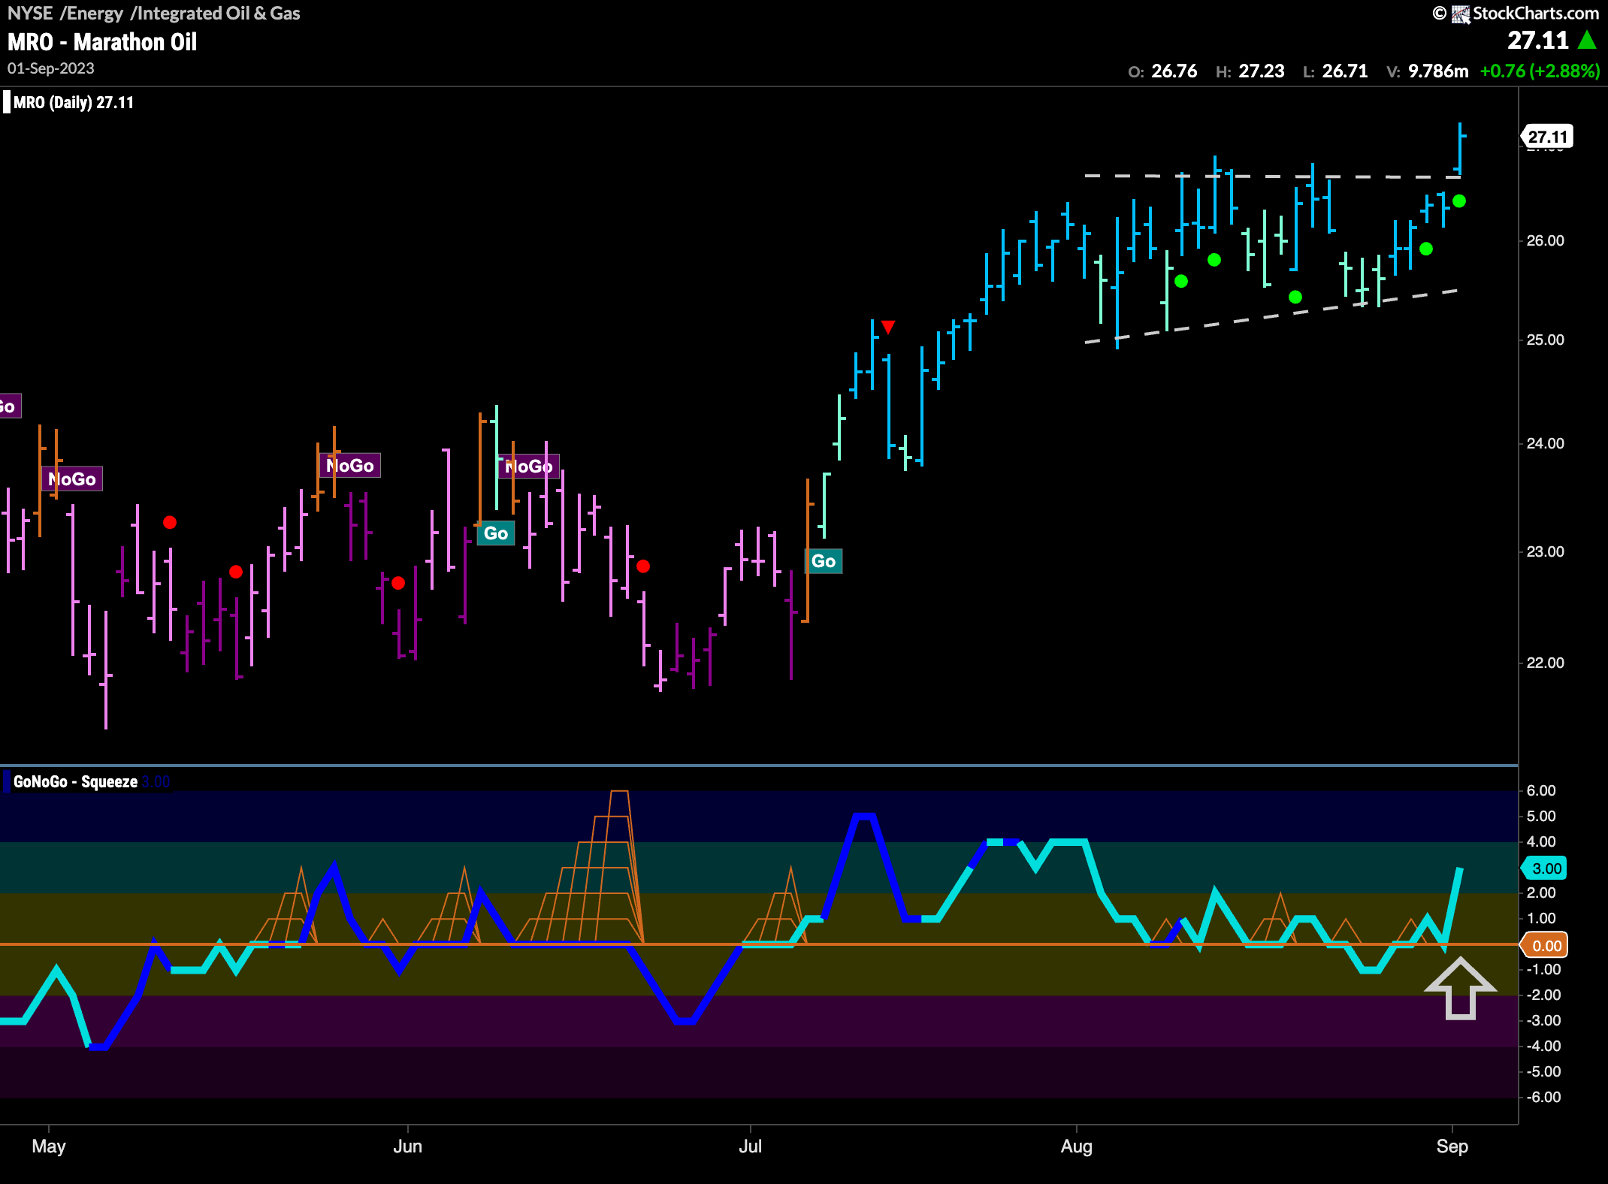Click the volume value 9.786m
1608x1184 pixels.
(1438, 71)
